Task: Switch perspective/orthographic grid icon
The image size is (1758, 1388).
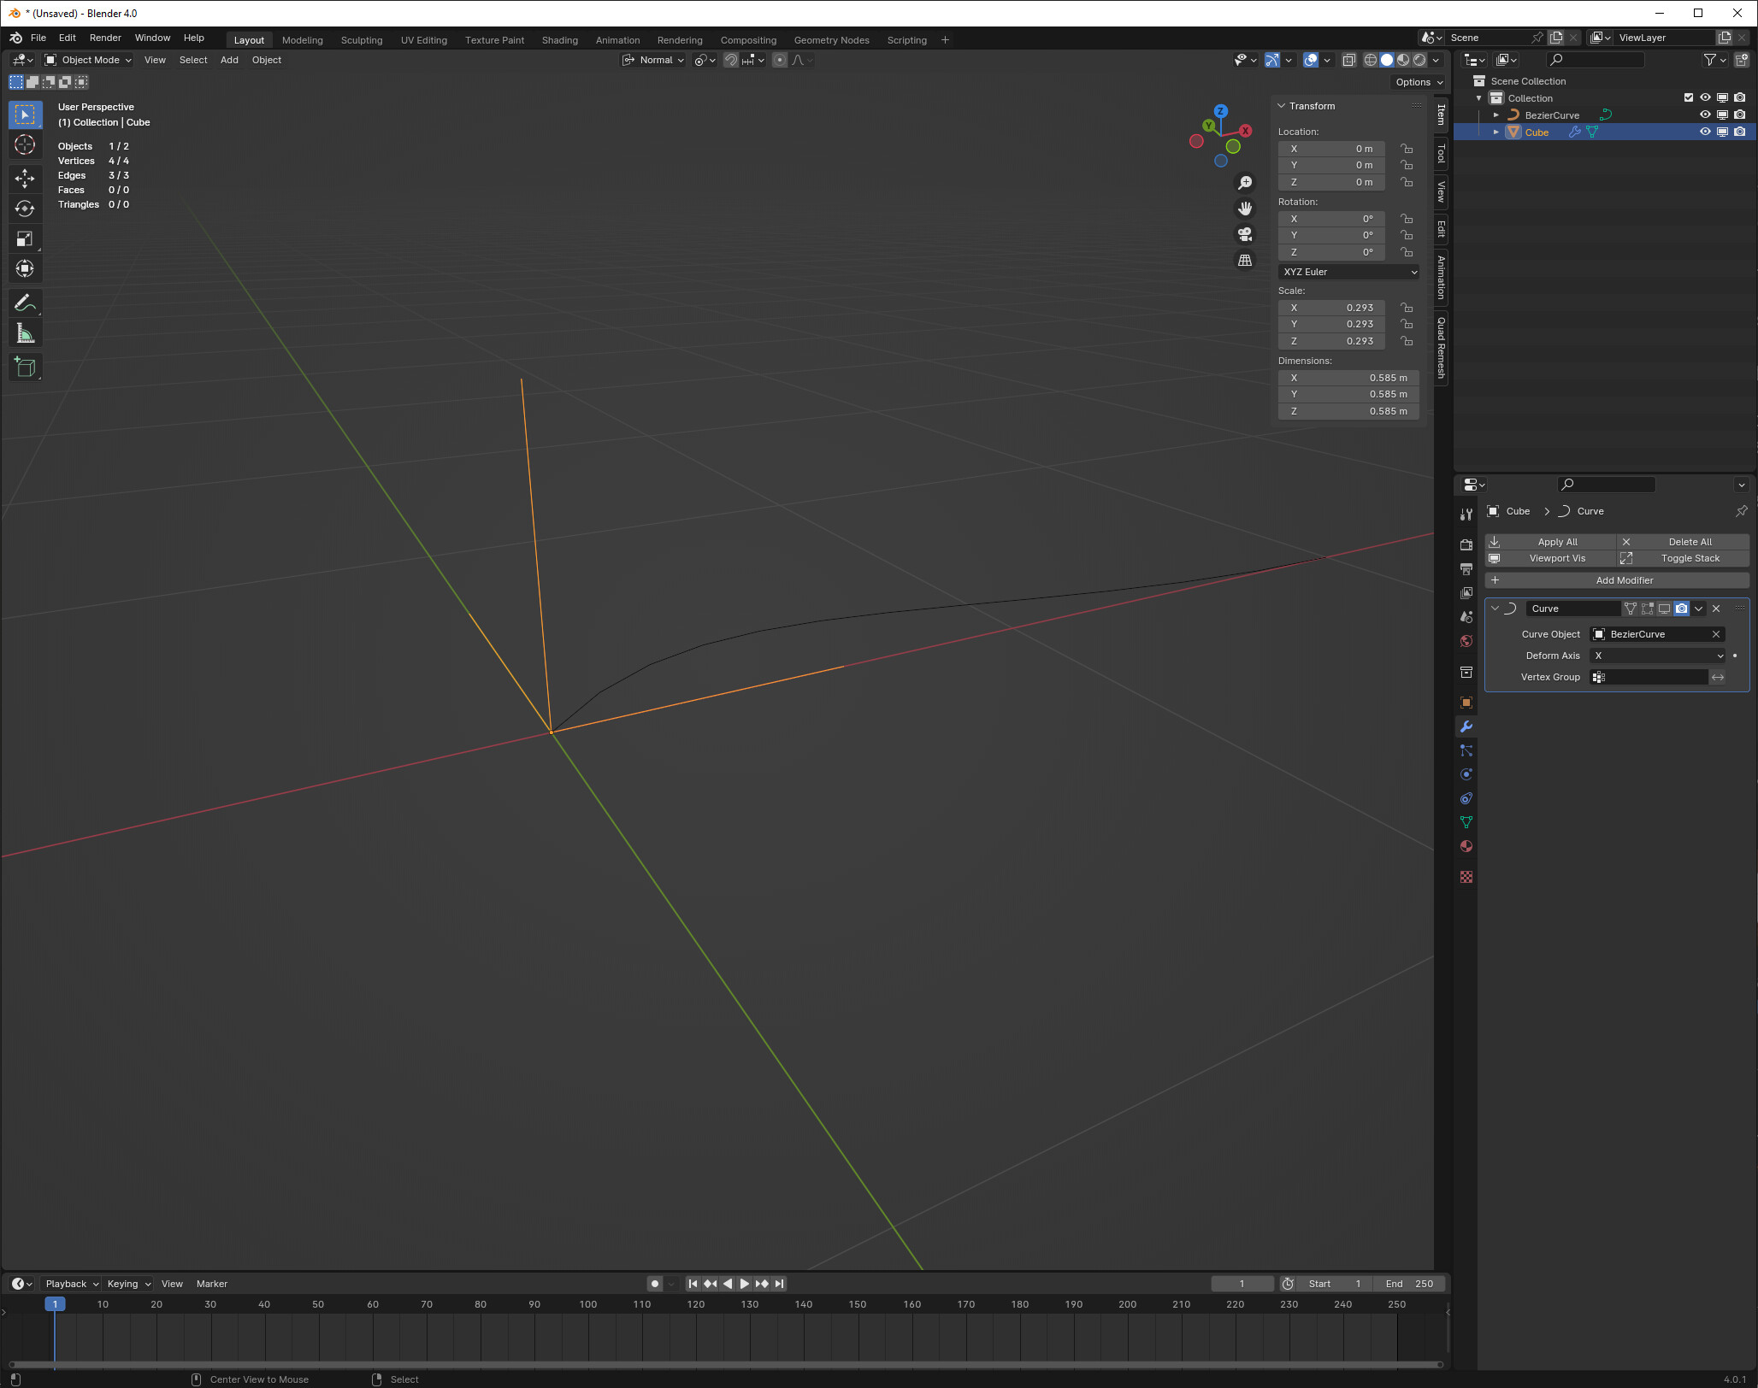Action: [x=1245, y=260]
